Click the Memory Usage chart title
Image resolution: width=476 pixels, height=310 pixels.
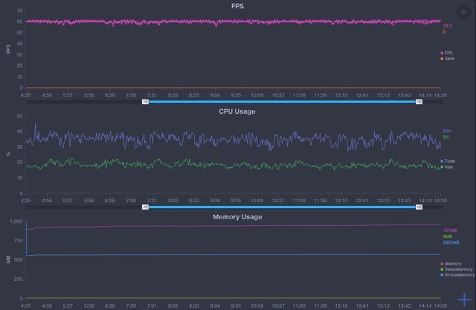click(x=236, y=217)
